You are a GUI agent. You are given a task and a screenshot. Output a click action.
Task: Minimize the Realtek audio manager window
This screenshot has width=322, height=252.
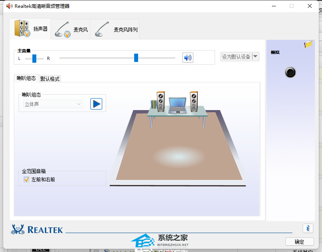(274, 6)
